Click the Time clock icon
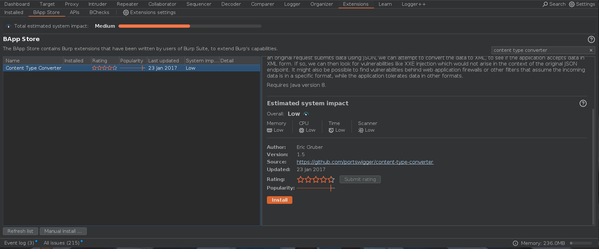 [x=331, y=130]
